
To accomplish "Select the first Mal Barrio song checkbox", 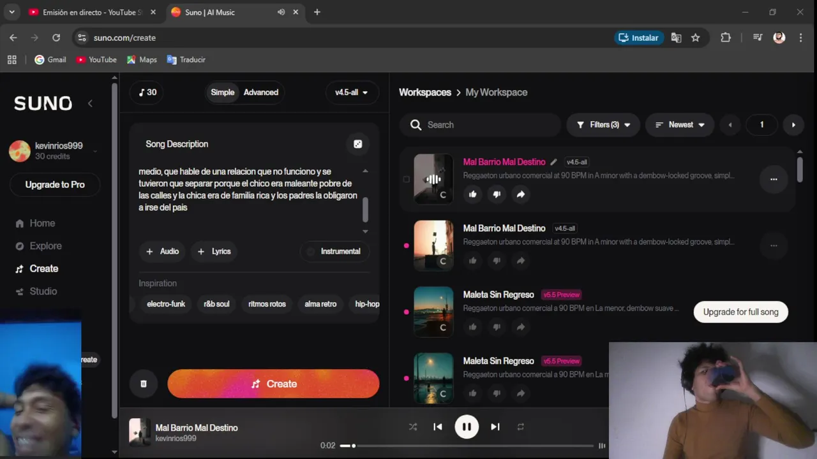I will [x=406, y=179].
